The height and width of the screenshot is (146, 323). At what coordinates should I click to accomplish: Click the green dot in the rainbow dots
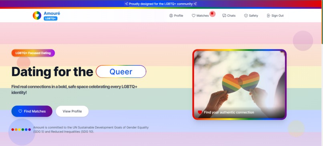coord(23,130)
